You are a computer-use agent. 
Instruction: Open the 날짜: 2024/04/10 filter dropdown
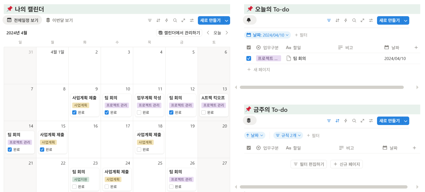click(267, 35)
